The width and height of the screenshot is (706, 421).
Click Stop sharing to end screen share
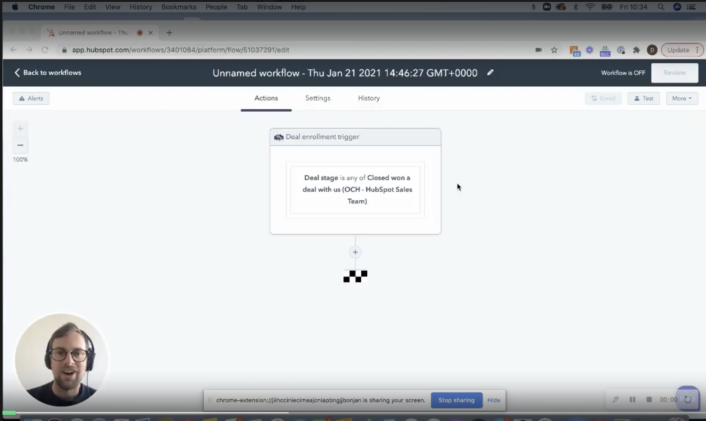coord(456,400)
